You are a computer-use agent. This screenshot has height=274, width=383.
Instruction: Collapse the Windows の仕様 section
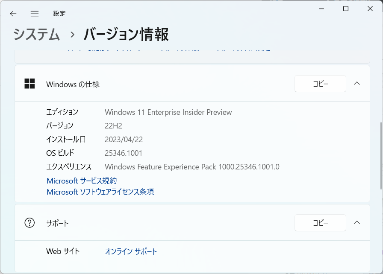(x=357, y=83)
